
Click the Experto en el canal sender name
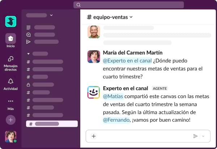pyautogui.click(x=125, y=88)
